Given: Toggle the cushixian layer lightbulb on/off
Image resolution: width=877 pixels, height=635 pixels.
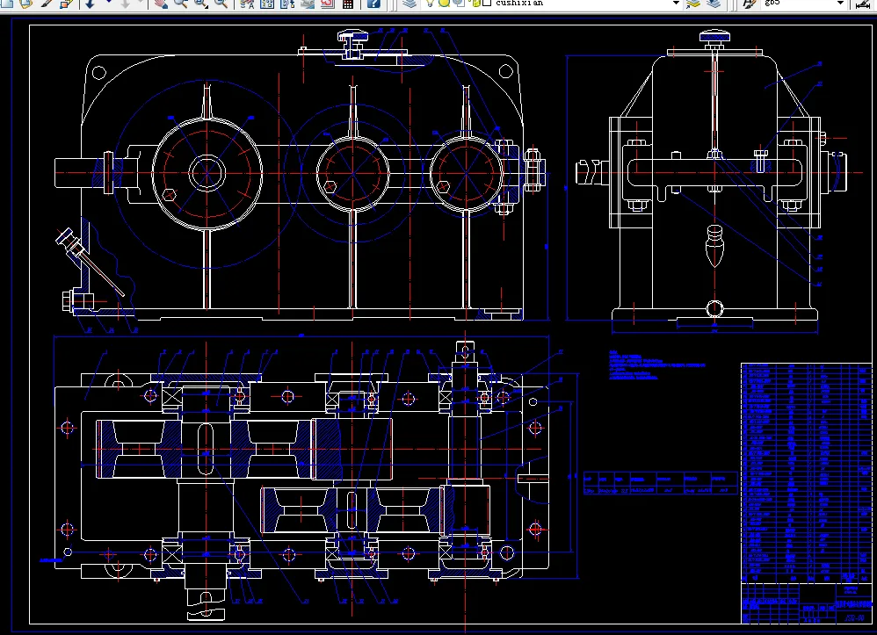Looking at the screenshot, I should 430,3.
